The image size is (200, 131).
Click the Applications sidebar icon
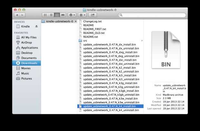tap(18, 48)
